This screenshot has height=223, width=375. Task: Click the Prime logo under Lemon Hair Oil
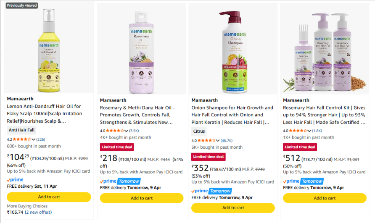tap(15, 180)
